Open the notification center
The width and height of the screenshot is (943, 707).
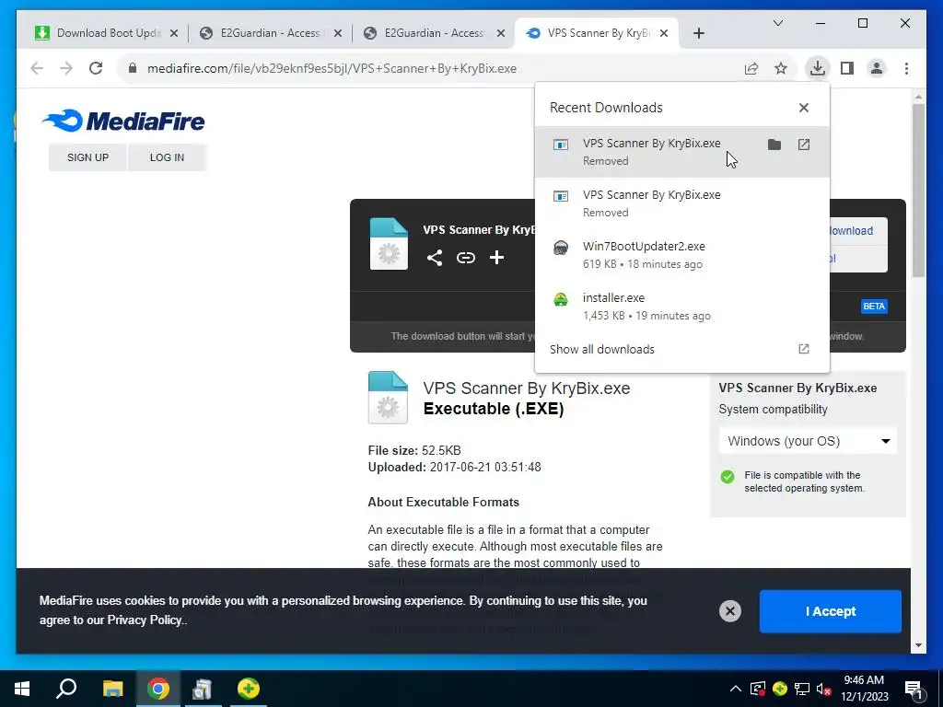click(x=914, y=690)
